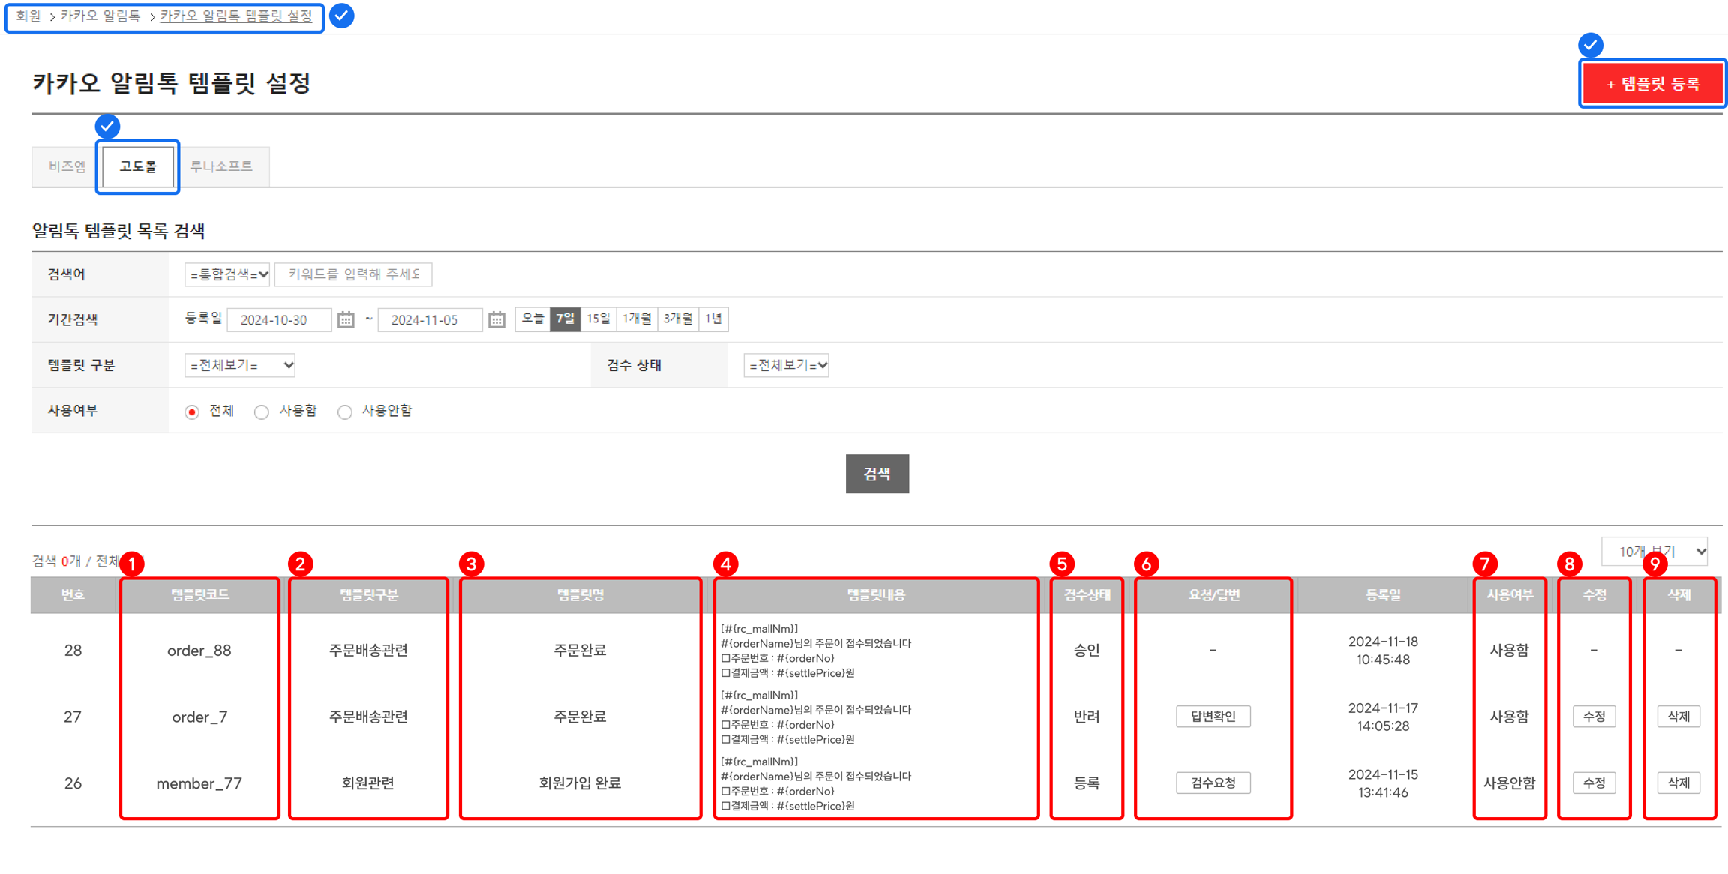This screenshot has height=874, width=1728.
Task: Open the 템플릿 구분 dropdown
Action: [240, 366]
